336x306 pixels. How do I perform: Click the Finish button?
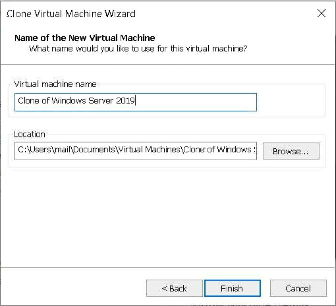pyautogui.click(x=232, y=288)
